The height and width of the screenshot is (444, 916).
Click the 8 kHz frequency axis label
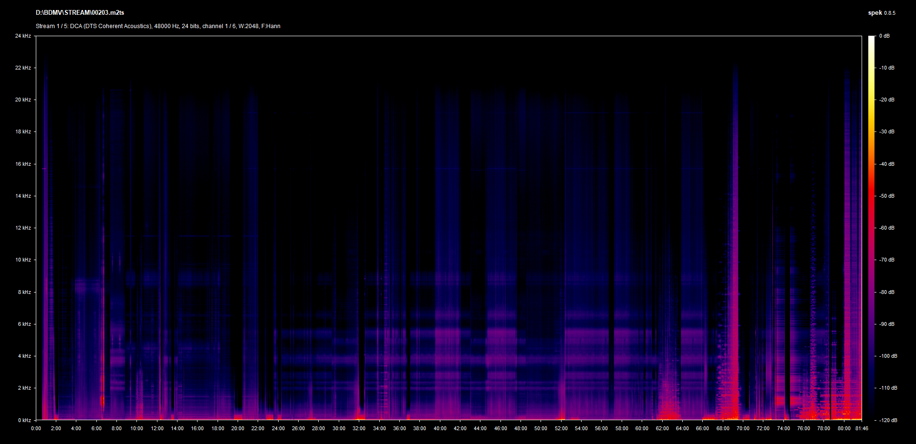24,293
